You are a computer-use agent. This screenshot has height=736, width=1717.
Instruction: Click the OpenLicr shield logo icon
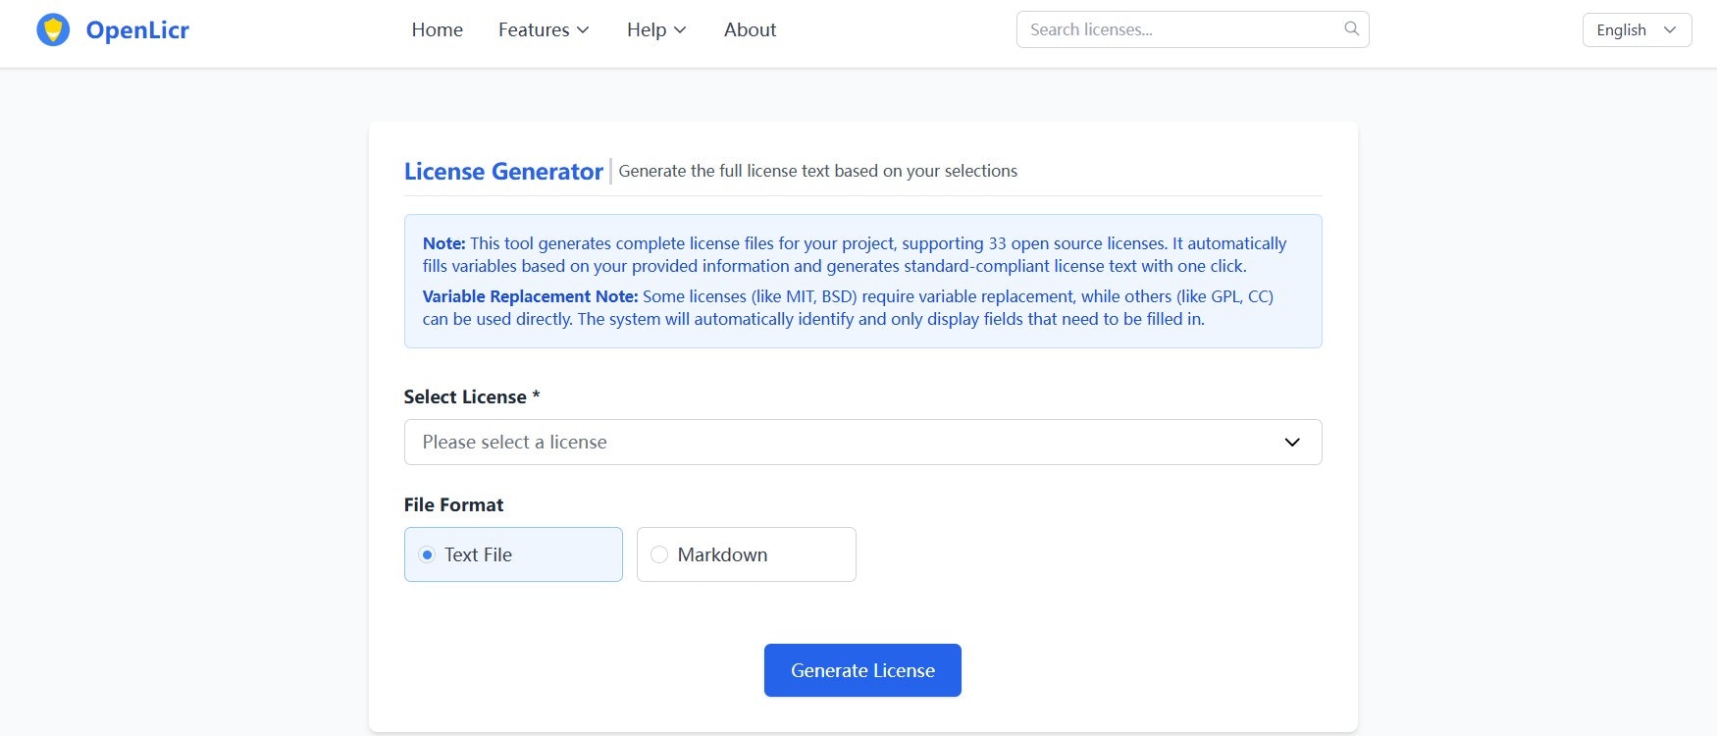click(x=53, y=29)
